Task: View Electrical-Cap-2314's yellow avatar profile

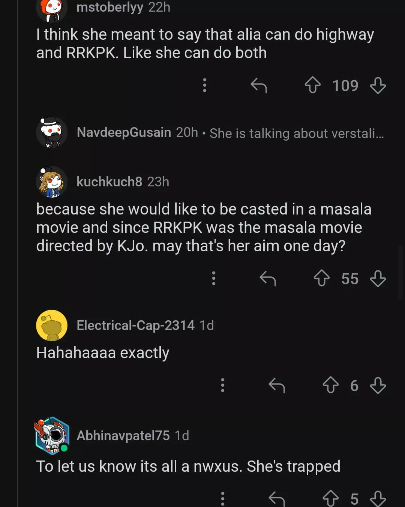Action: point(52,325)
